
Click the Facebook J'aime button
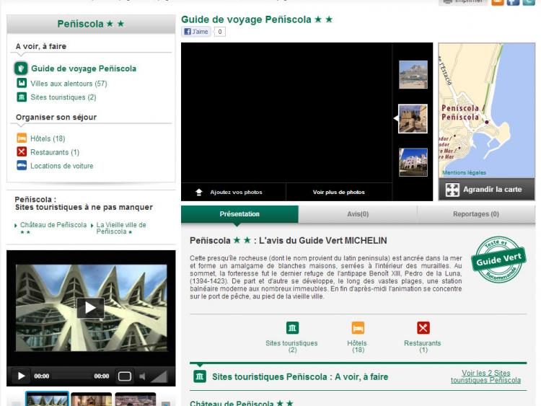click(x=196, y=32)
